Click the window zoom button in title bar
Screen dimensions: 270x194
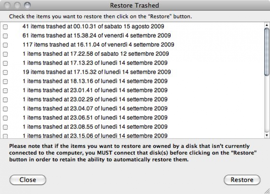coord(27,5)
